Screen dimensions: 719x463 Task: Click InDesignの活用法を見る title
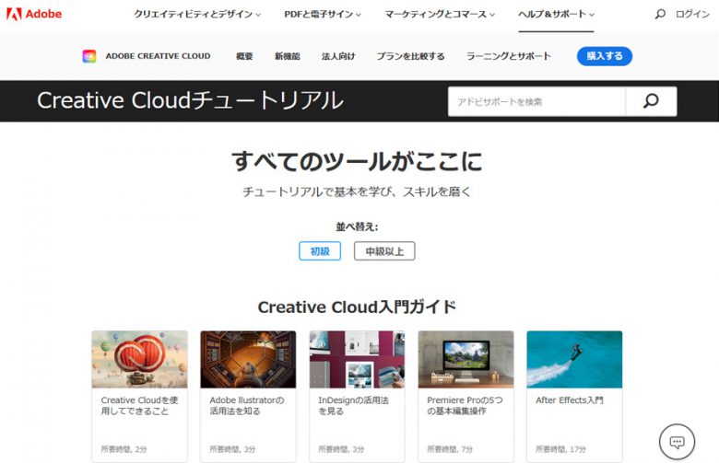pyautogui.click(x=353, y=405)
